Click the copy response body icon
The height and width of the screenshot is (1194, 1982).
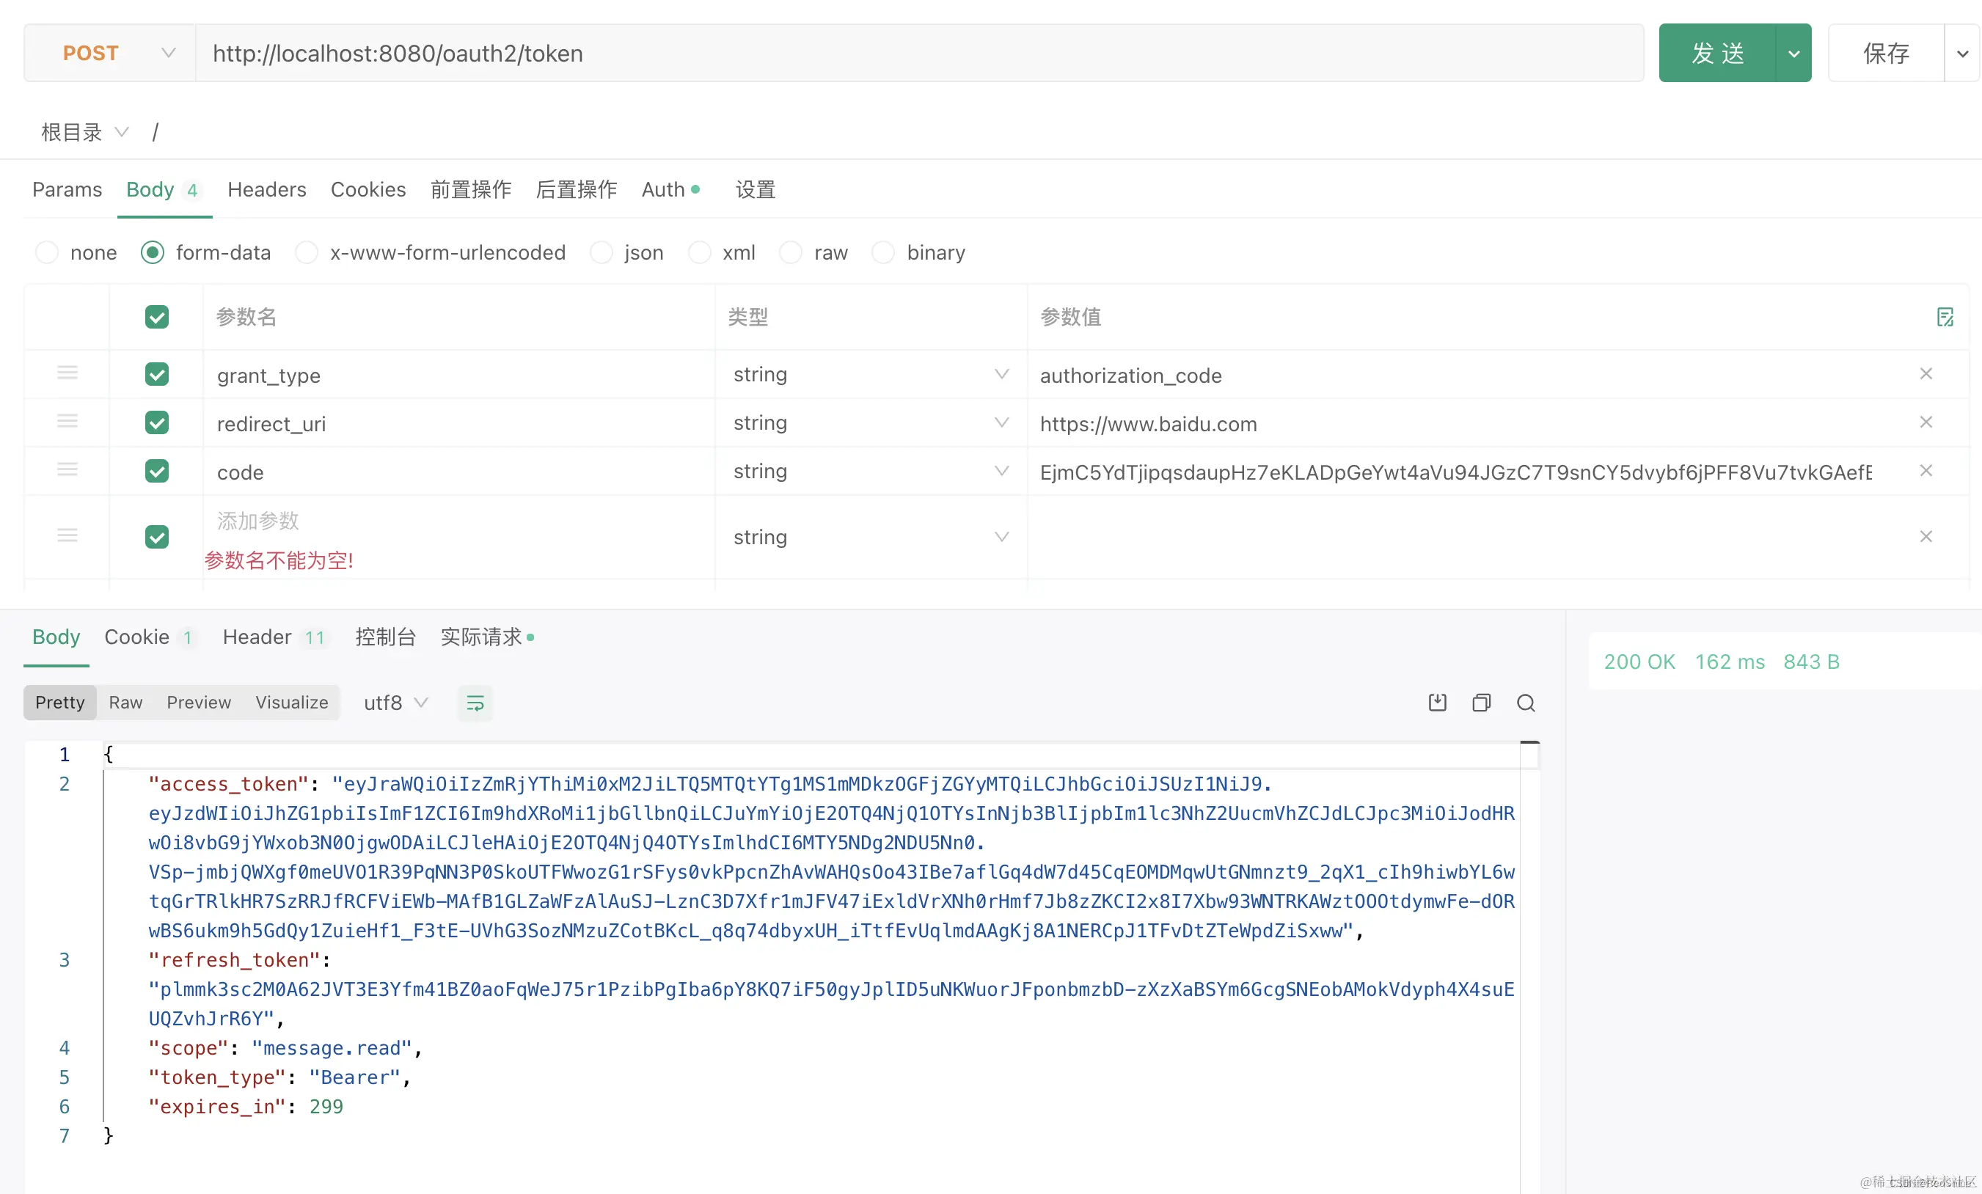[1481, 703]
